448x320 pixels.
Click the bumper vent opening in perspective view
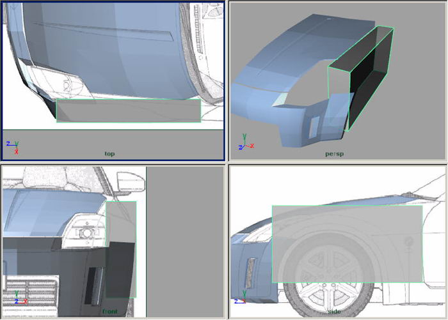[x=313, y=127]
